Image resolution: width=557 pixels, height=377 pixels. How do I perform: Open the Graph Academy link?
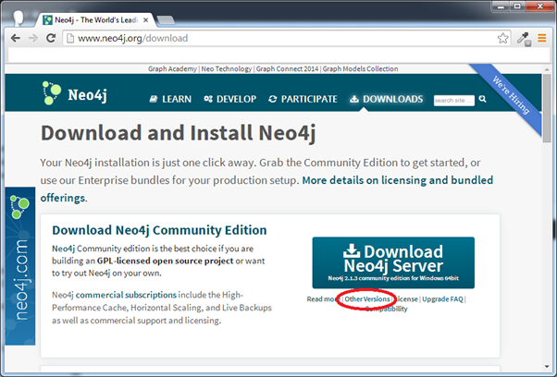[172, 68]
